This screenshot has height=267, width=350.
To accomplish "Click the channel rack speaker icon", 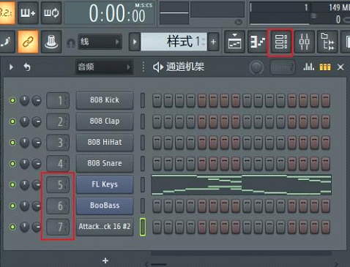I will [x=158, y=67].
